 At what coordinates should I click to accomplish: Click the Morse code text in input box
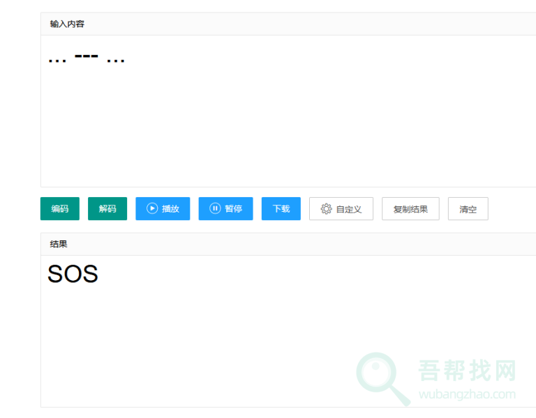coord(87,58)
